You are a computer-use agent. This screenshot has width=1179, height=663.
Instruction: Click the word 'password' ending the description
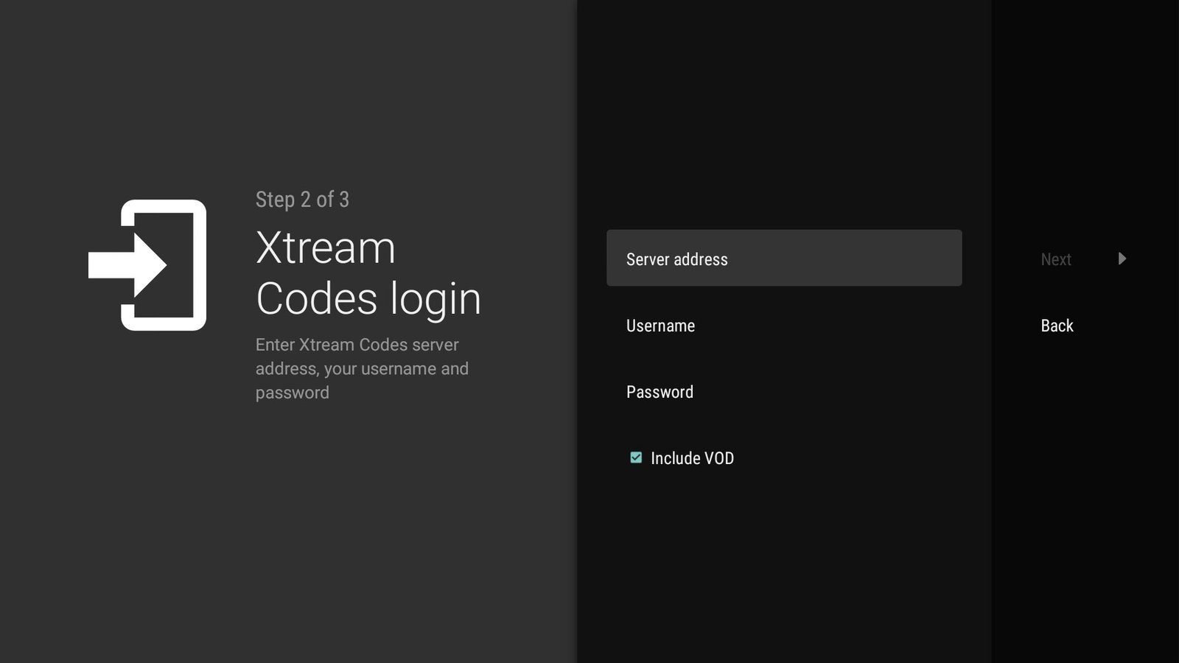click(x=292, y=393)
